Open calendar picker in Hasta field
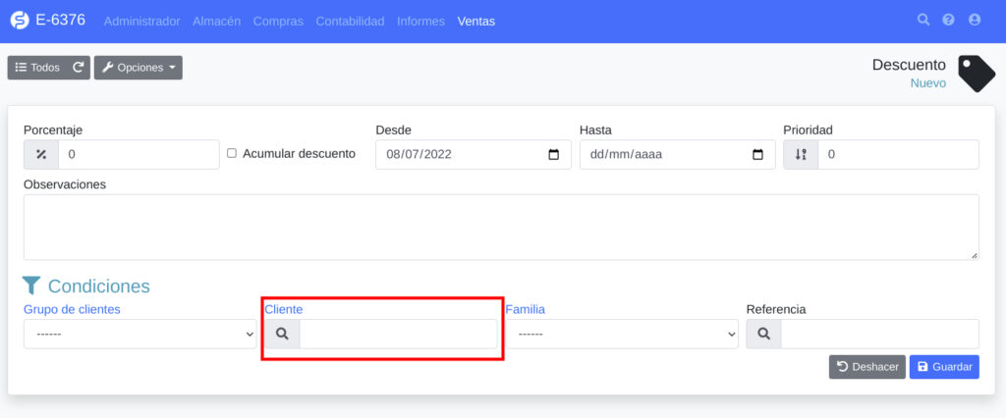Screen dimensions: 1006x418 point(756,155)
